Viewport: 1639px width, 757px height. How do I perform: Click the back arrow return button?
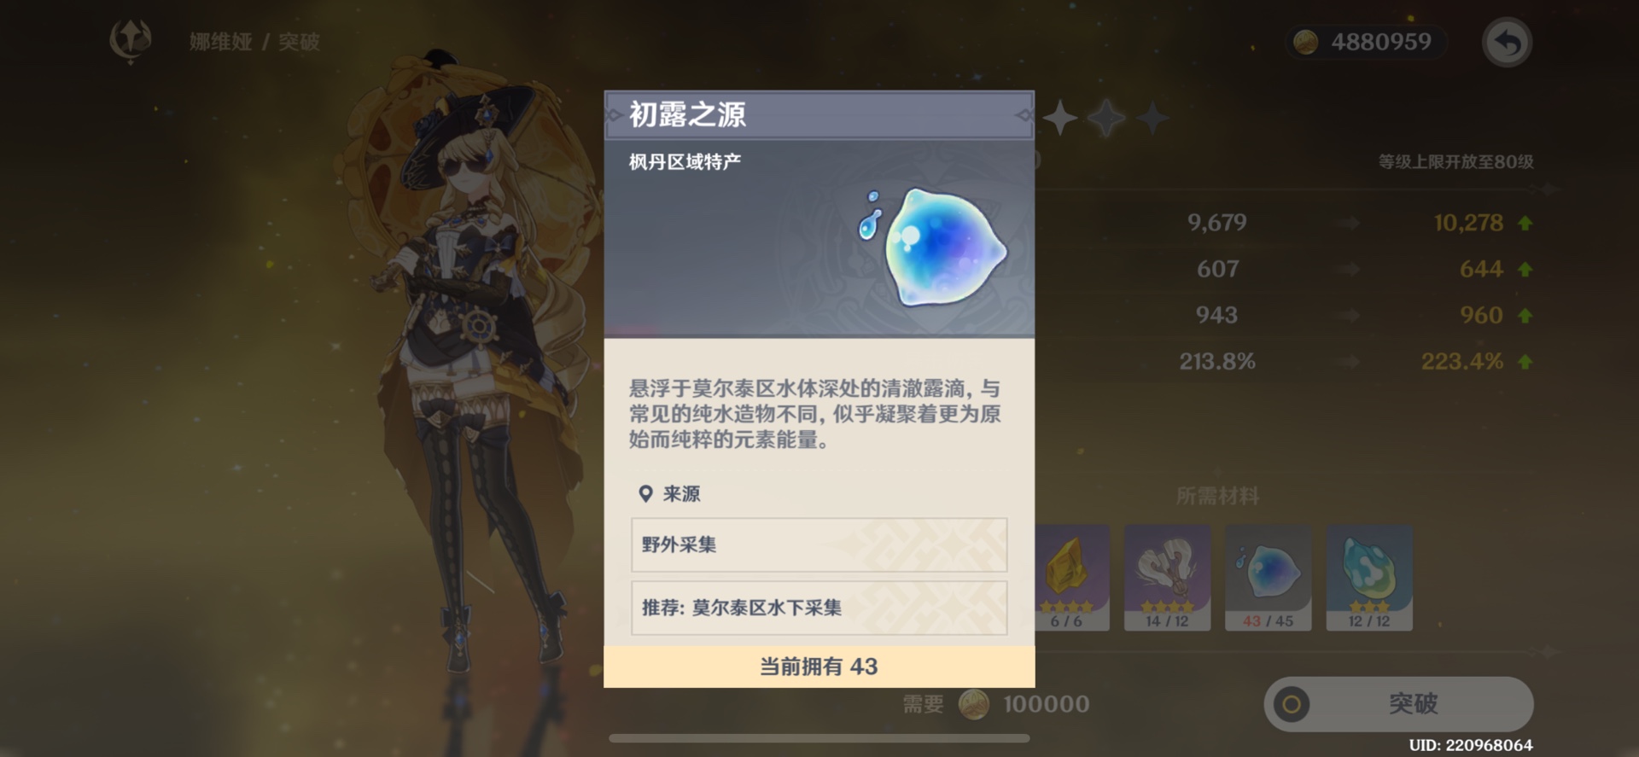1508,42
